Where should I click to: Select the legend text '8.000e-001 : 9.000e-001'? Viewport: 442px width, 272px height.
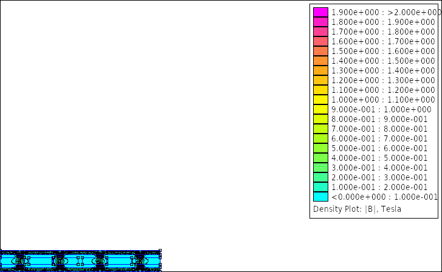(x=380, y=119)
